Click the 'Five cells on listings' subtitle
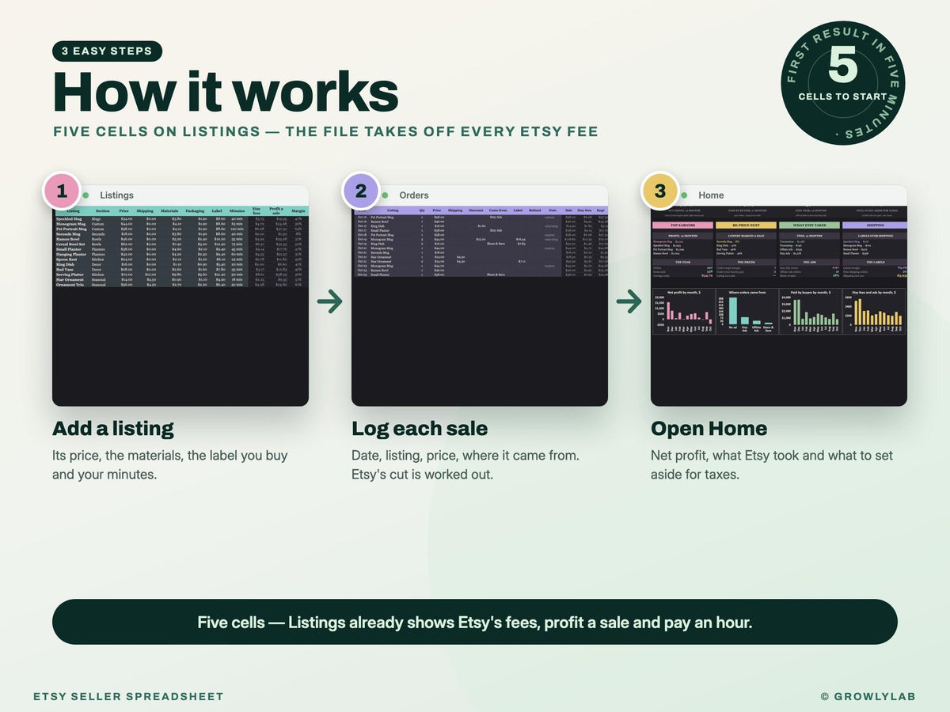This screenshot has width=950, height=712. pyautogui.click(x=325, y=131)
